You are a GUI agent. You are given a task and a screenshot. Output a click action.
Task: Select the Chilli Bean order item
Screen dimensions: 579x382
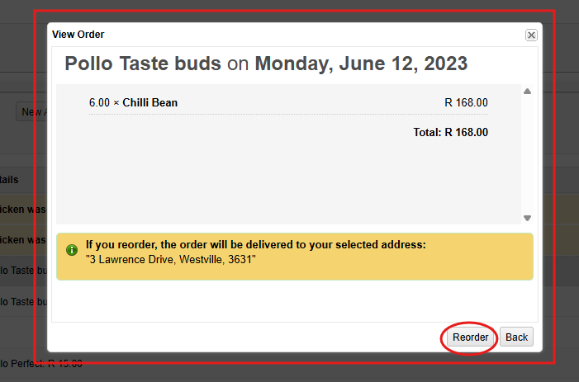(x=149, y=103)
